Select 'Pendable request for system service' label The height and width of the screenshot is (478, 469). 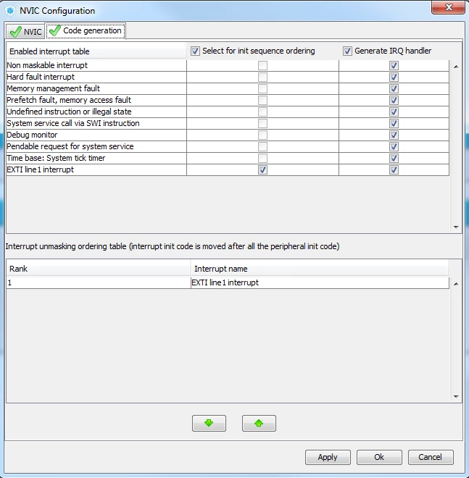click(x=70, y=146)
